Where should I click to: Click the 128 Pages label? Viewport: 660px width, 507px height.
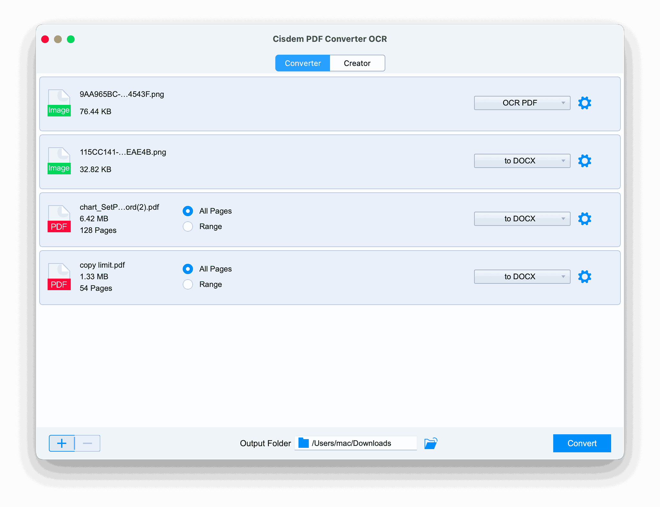coord(98,230)
